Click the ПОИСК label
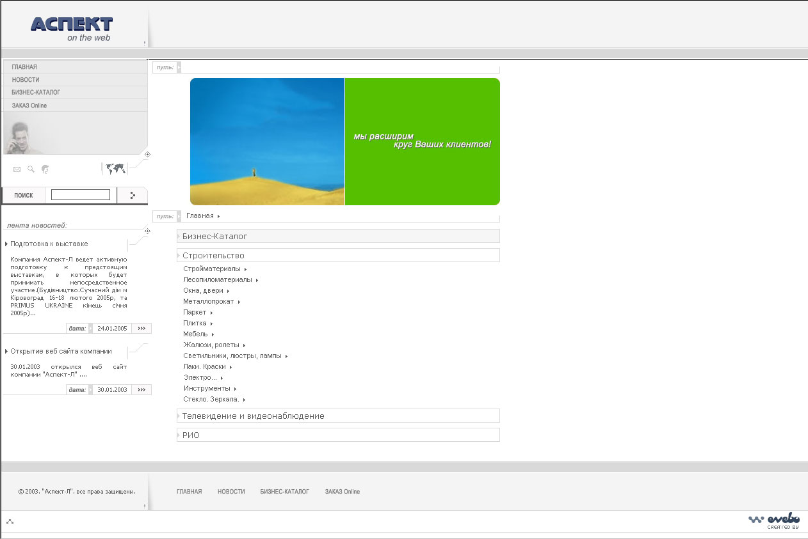This screenshot has height=539, width=808. 24,195
